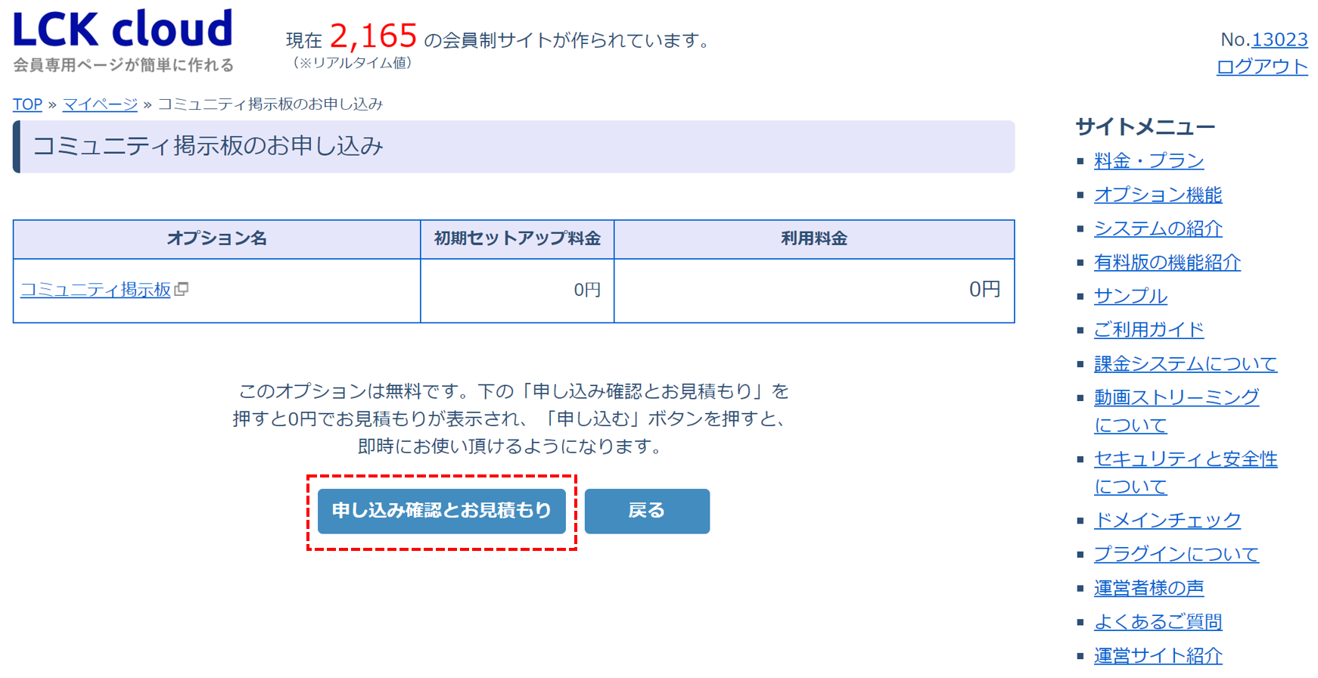Select オプション機能 in the sidebar
The height and width of the screenshot is (678, 1318).
1157,194
